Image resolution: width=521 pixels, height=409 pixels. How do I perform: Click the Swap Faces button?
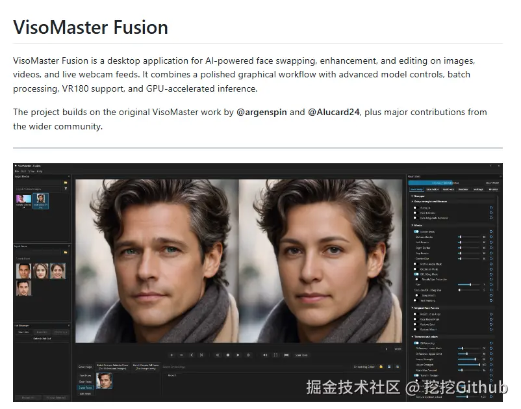tap(85, 388)
